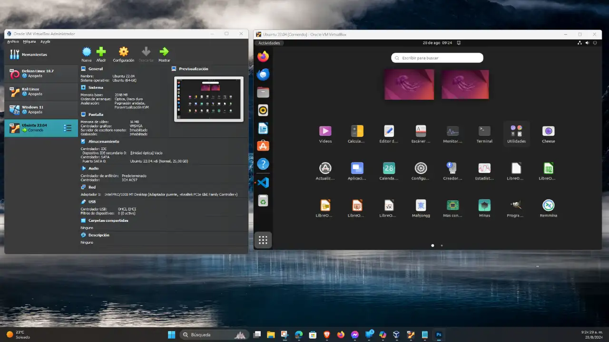Screen dimensions: 609x342
Task: Open Firefox from the Ubuntu dock
Action: click(263, 57)
